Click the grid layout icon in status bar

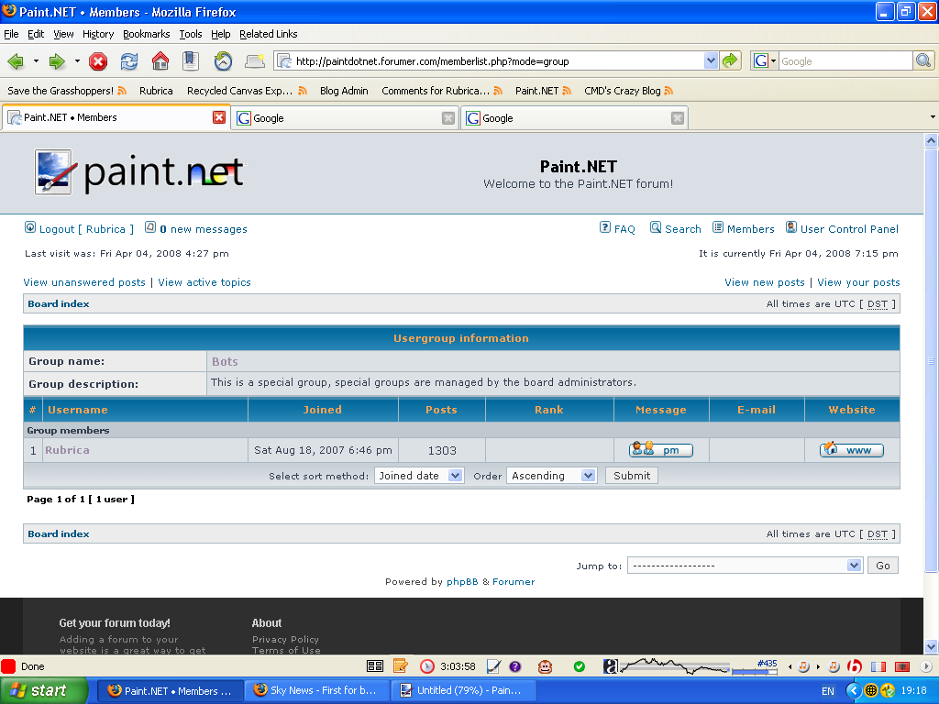pyautogui.click(x=375, y=666)
